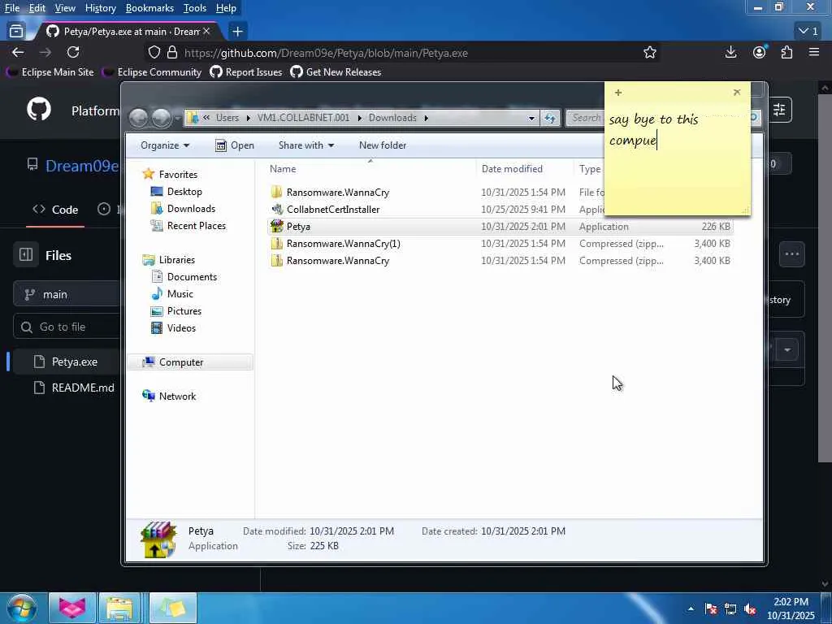
Task: Open the Firefox Tools menu
Action: click(195, 8)
